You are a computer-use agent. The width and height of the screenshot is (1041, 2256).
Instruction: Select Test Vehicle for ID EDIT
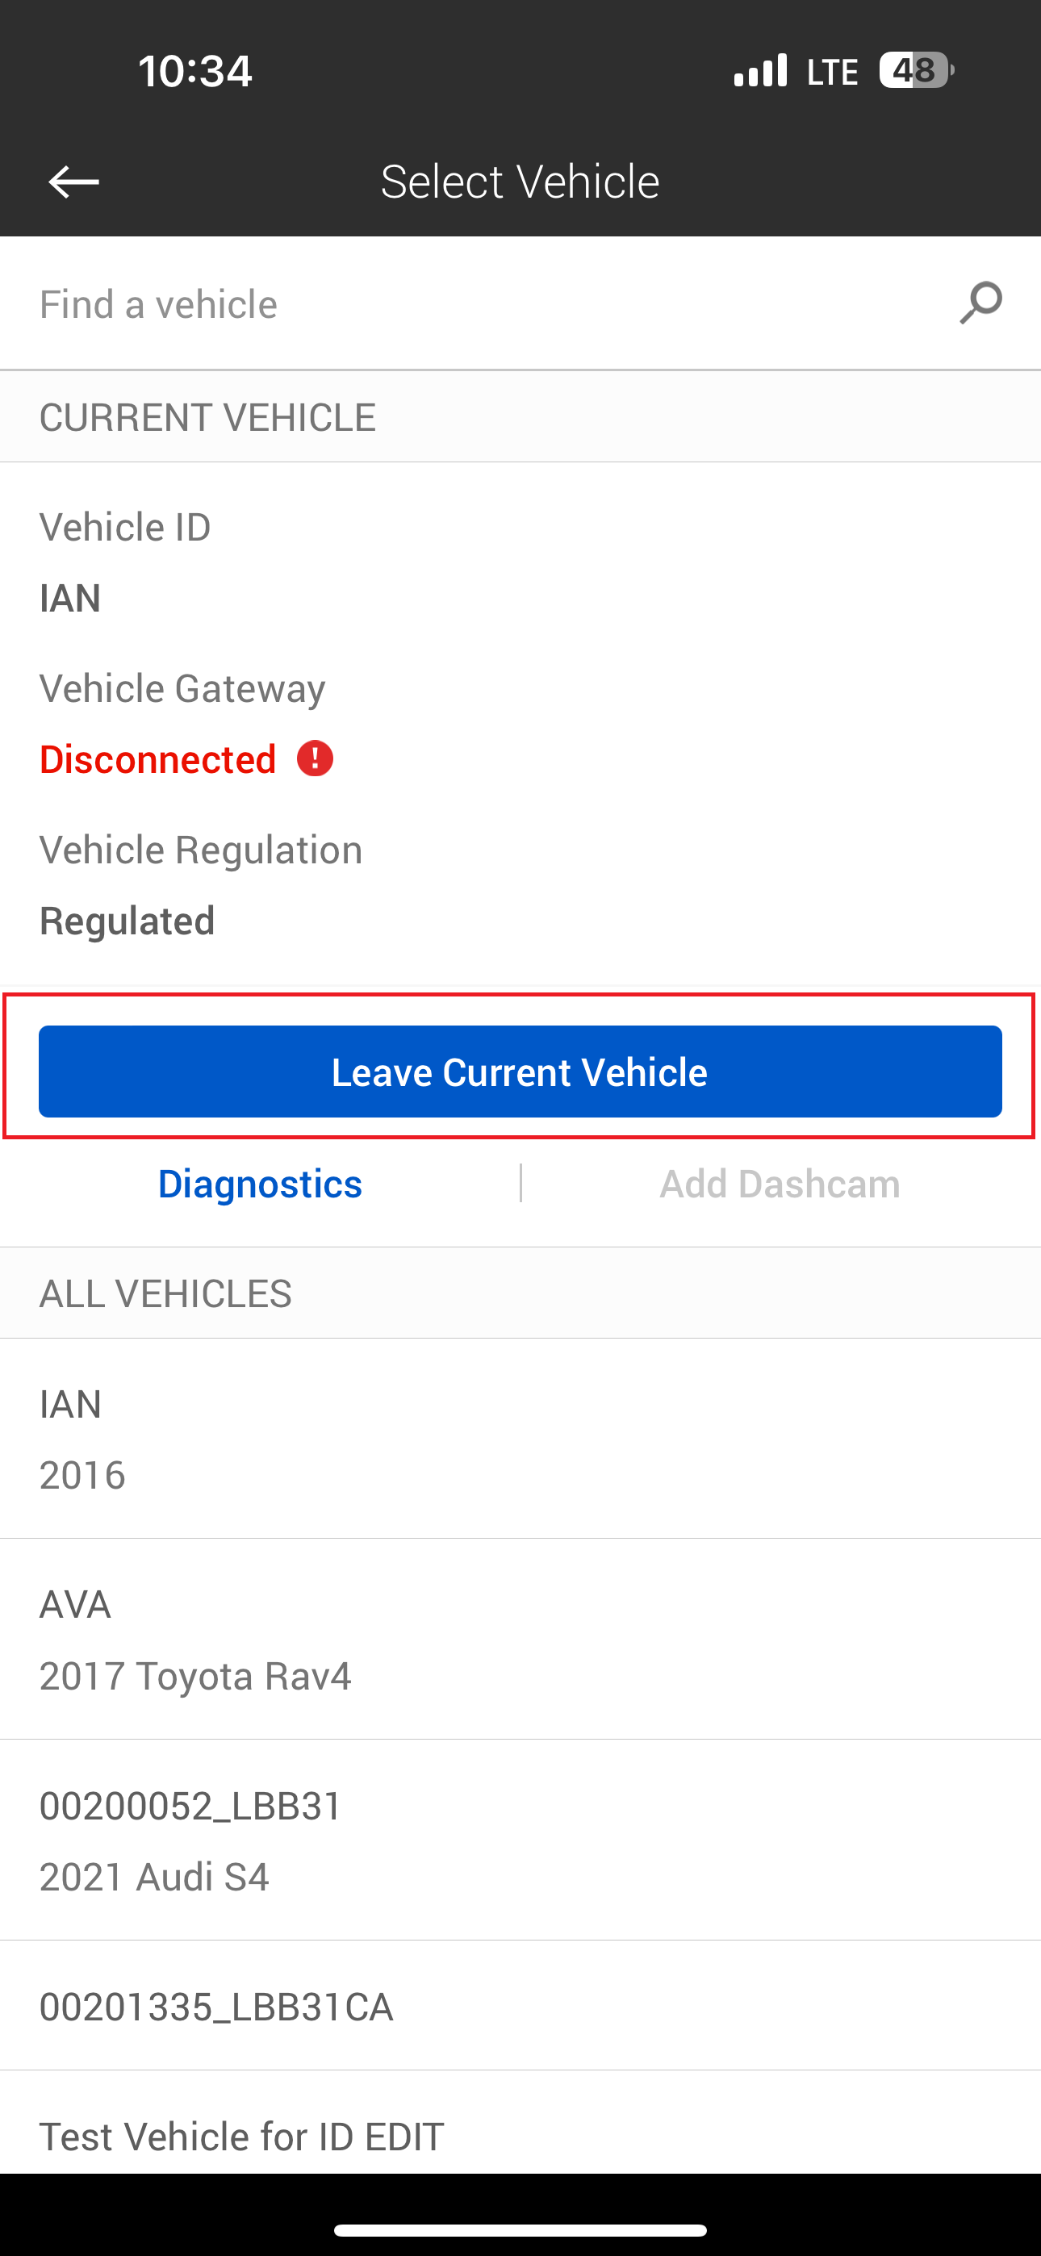pyautogui.click(x=520, y=2135)
